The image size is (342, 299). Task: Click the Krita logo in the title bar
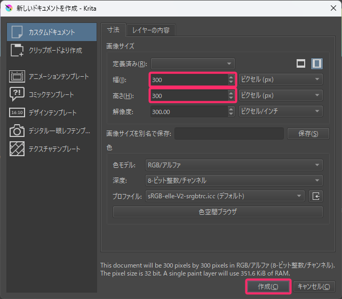point(9,9)
